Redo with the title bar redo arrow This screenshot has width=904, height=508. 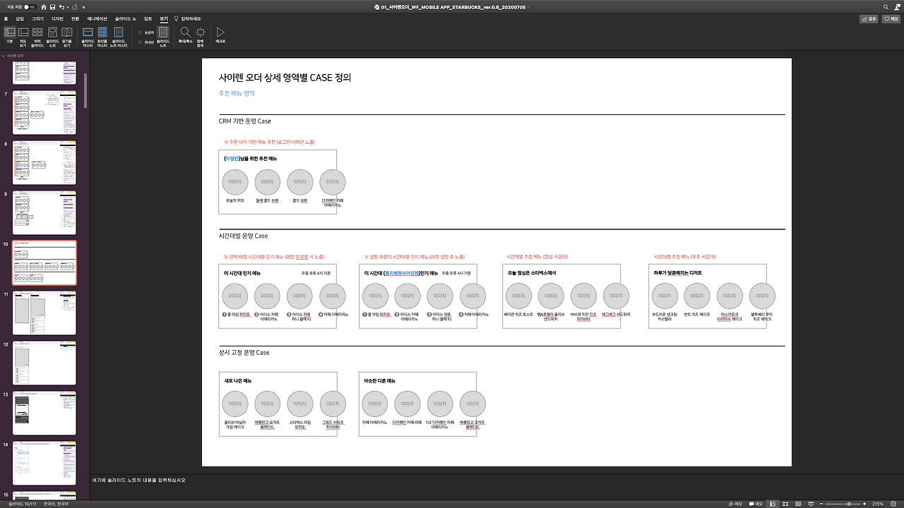(x=74, y=7)
